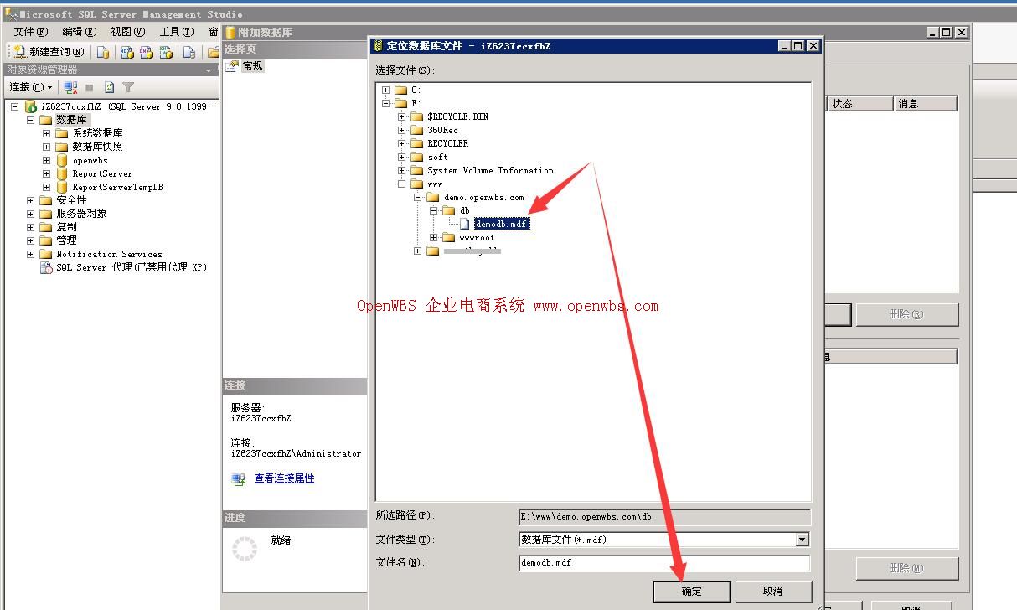Image resolution: width=1017 pixels, height=610 pixels.
Task: Select demodb.mdf in the file tree
Action: [500, 224]
